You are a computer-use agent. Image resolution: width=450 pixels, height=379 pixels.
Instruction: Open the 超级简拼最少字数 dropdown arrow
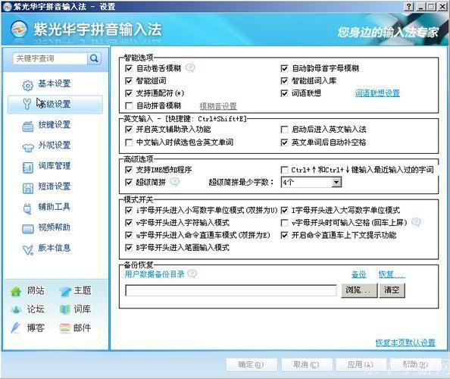click(x=336, y=182)
